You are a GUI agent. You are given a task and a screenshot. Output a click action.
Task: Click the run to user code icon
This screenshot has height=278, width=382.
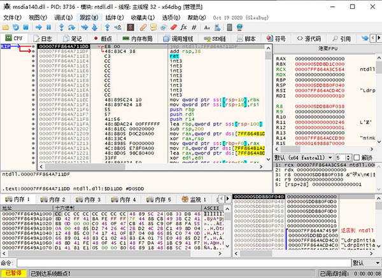(118, 27)
